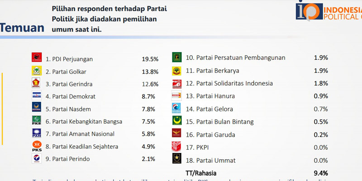
Task: Select the Partai Gerindra logo icon
Action: pos(37,83)
